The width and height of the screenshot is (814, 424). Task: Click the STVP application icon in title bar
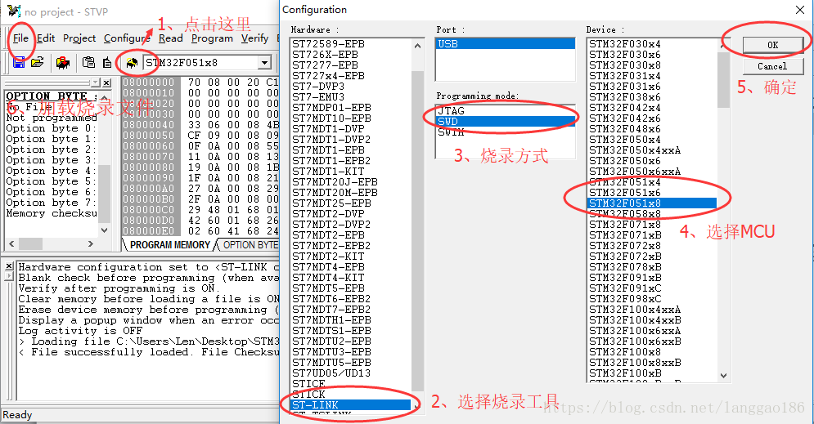click(14, 11)
